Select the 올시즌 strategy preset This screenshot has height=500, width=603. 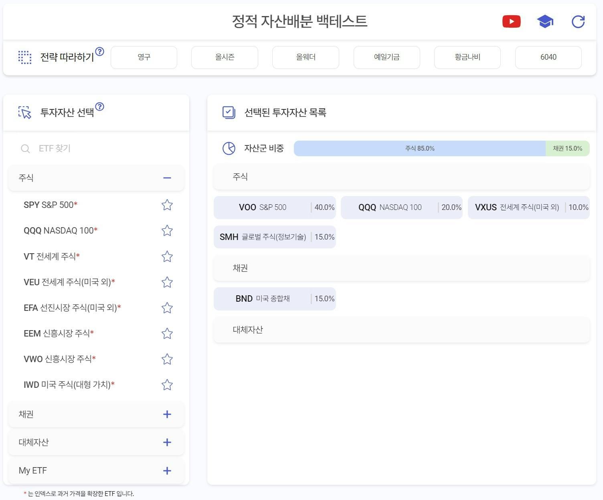pyautogui.click(x=225, y=57)
